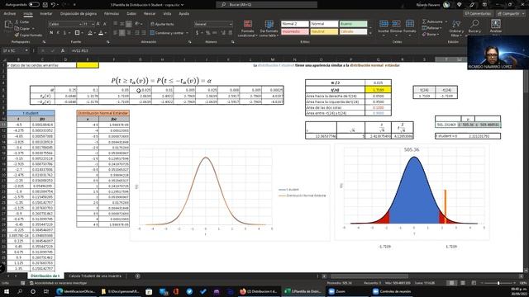Screen dimensions: 529x297
Task: Expand the font size dropdown
Action: pyautogui.click(x=93, y=24)
